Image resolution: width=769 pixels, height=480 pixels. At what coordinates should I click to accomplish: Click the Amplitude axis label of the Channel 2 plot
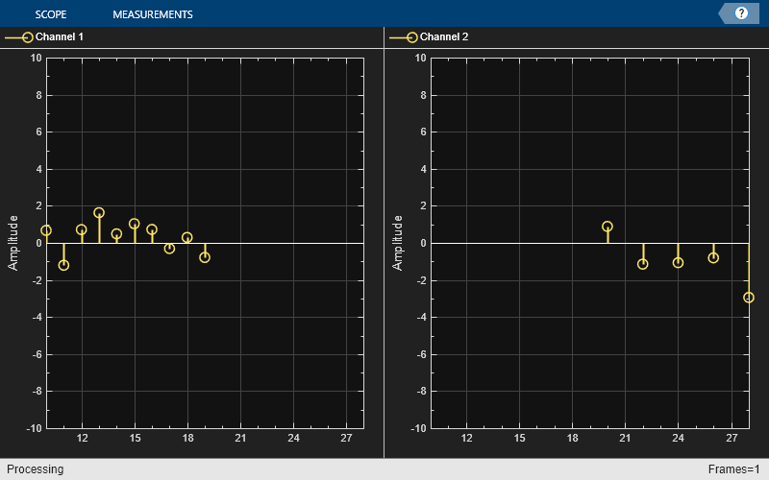[398, 242]
